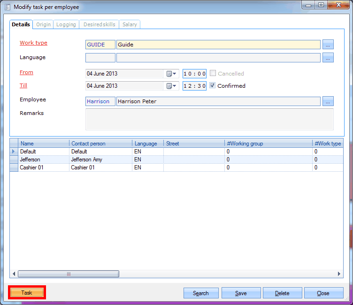Switch to the Logging tab
Screen dimensions: 353x305
tap(66, 24)
